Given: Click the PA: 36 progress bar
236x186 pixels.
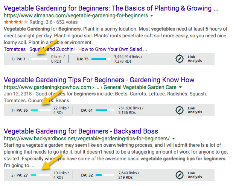Looking at the screenshot, I should pyautogui.click(x=40, y=111).
